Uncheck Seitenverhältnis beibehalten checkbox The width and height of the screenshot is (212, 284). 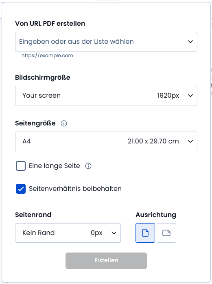pos(21,189)
